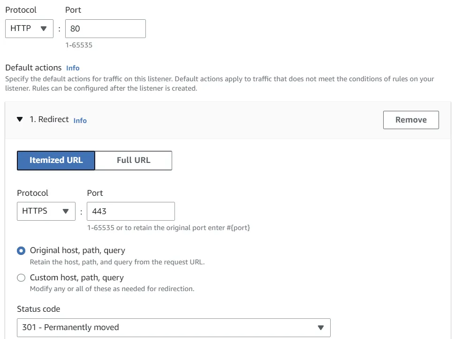The image size is (462, 339).
Task: Click the down-arrow in the HTTPS protocol selector
Action: coord(66,211)
